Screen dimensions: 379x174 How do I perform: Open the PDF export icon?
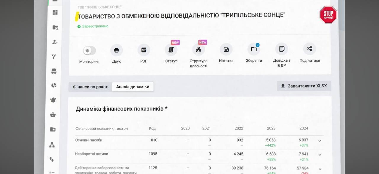144,50
